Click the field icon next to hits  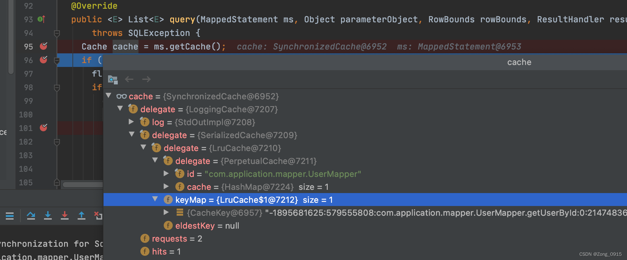(145, 251)
